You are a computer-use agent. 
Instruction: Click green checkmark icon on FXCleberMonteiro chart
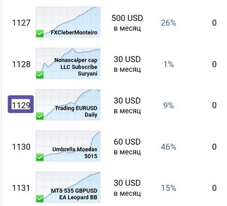coord(40,33)
